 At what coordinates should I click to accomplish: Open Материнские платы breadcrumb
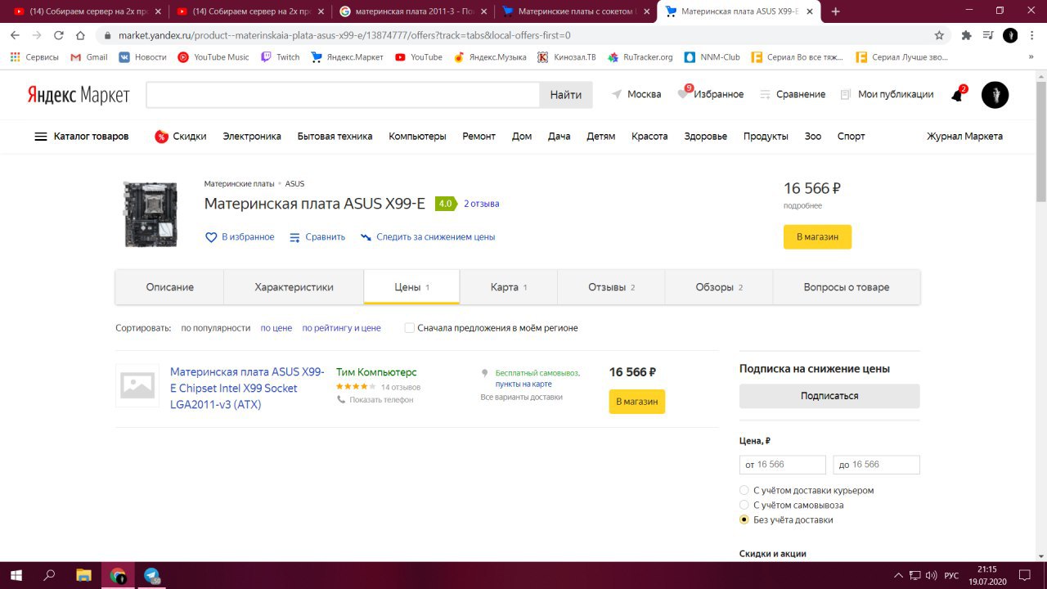pyautogui.click(x=239, y=184)
